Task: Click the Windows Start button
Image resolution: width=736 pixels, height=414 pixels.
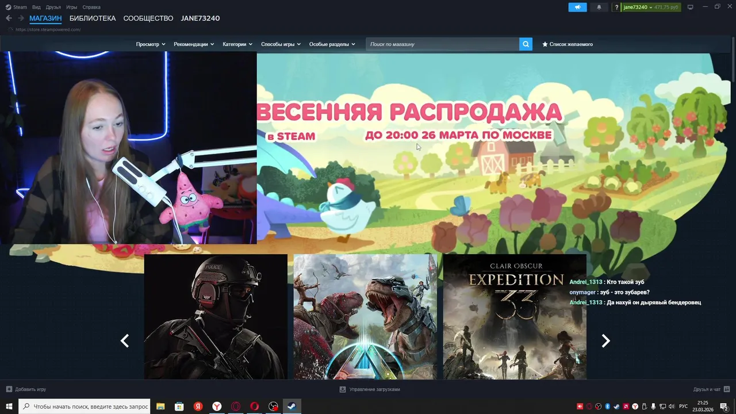Action: coord(9,407)
